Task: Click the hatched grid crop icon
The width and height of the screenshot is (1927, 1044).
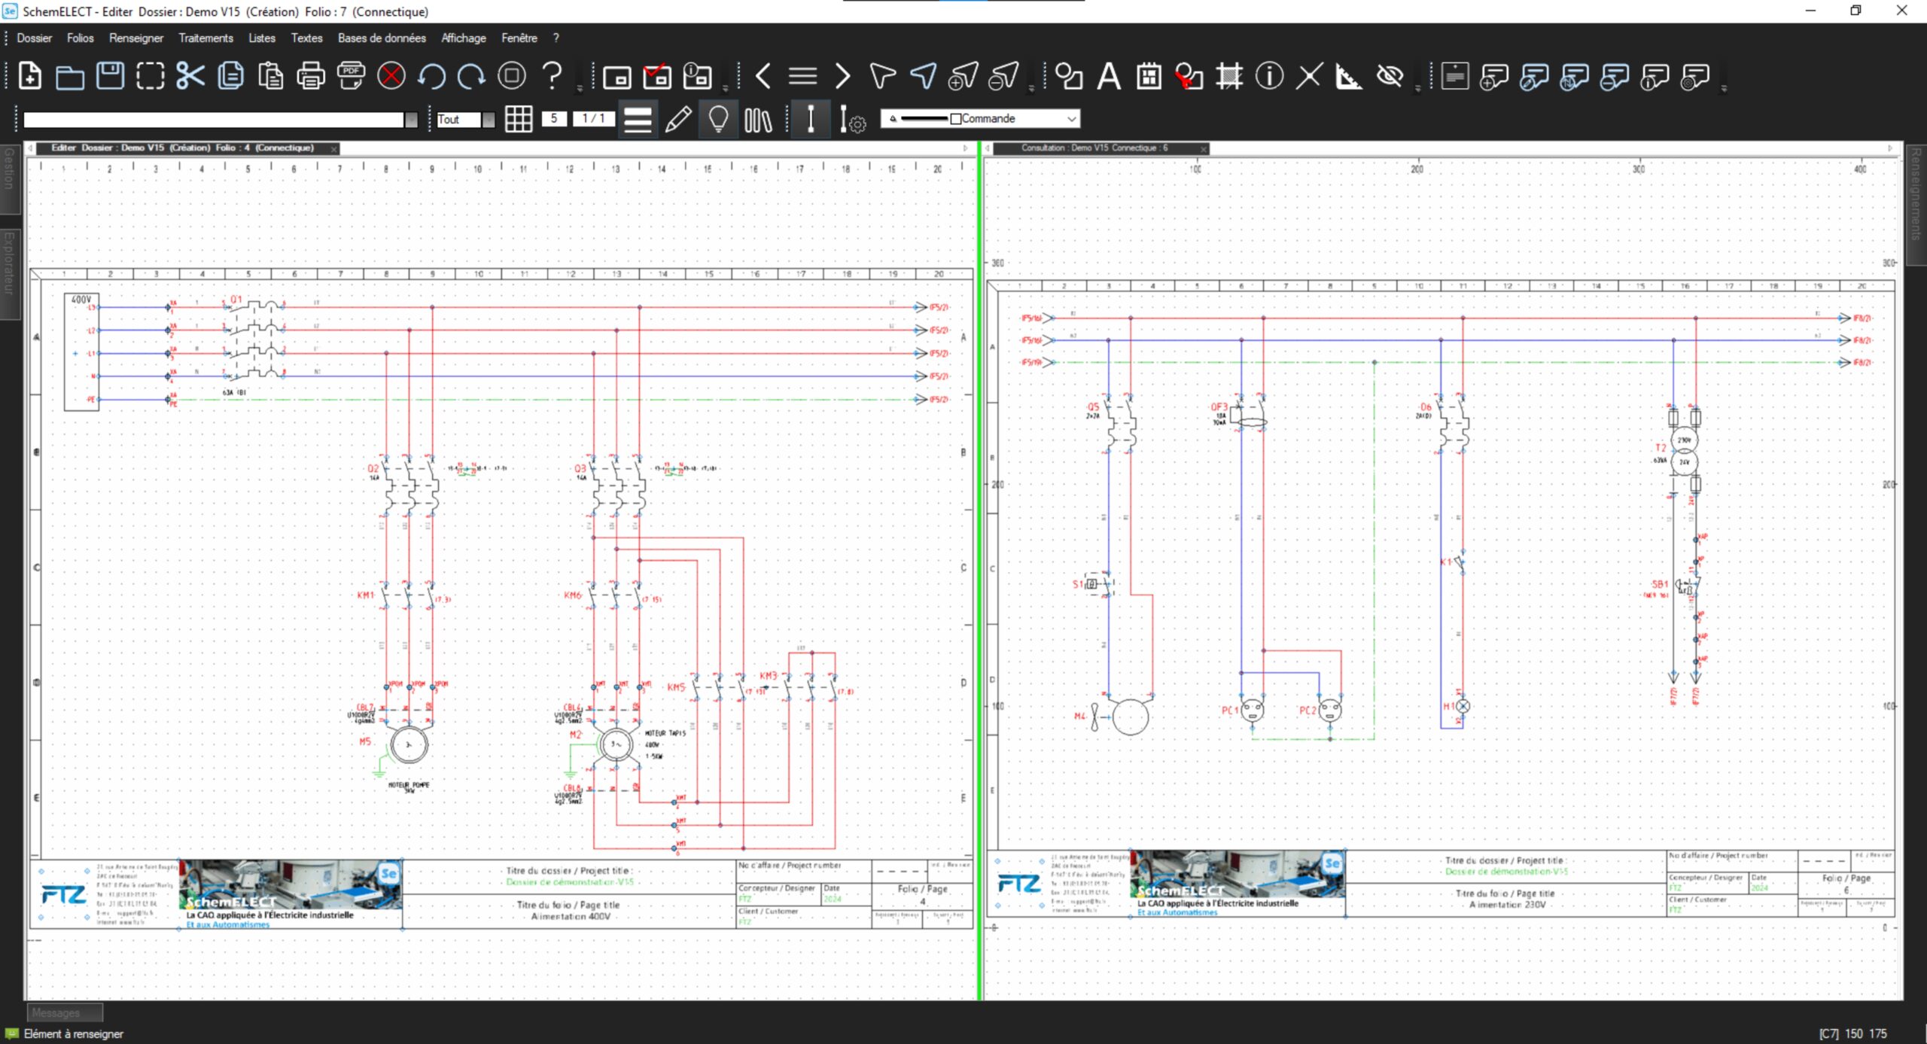Action: 1228,76
